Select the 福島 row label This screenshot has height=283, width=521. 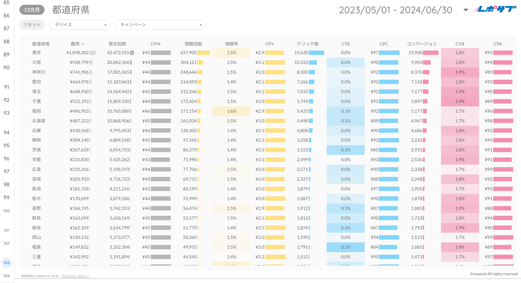(36, 247)
